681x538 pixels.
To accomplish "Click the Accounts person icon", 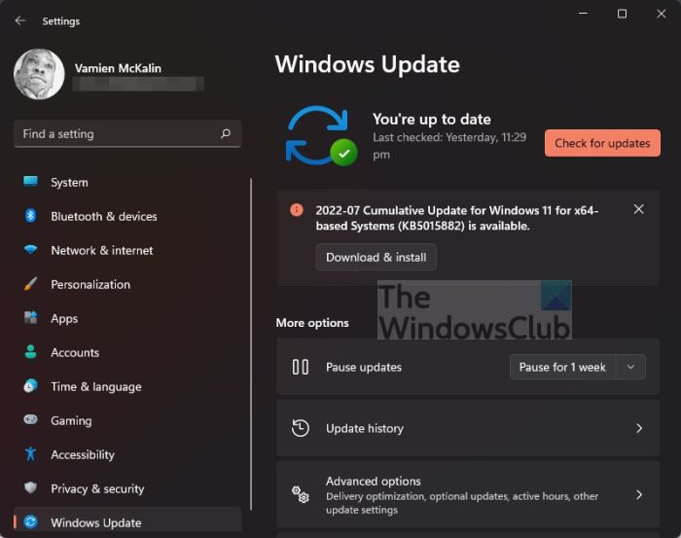I will 30,352.
